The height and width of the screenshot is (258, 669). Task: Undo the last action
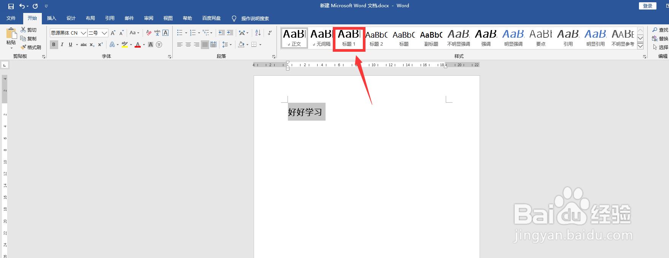click(22, 6)
